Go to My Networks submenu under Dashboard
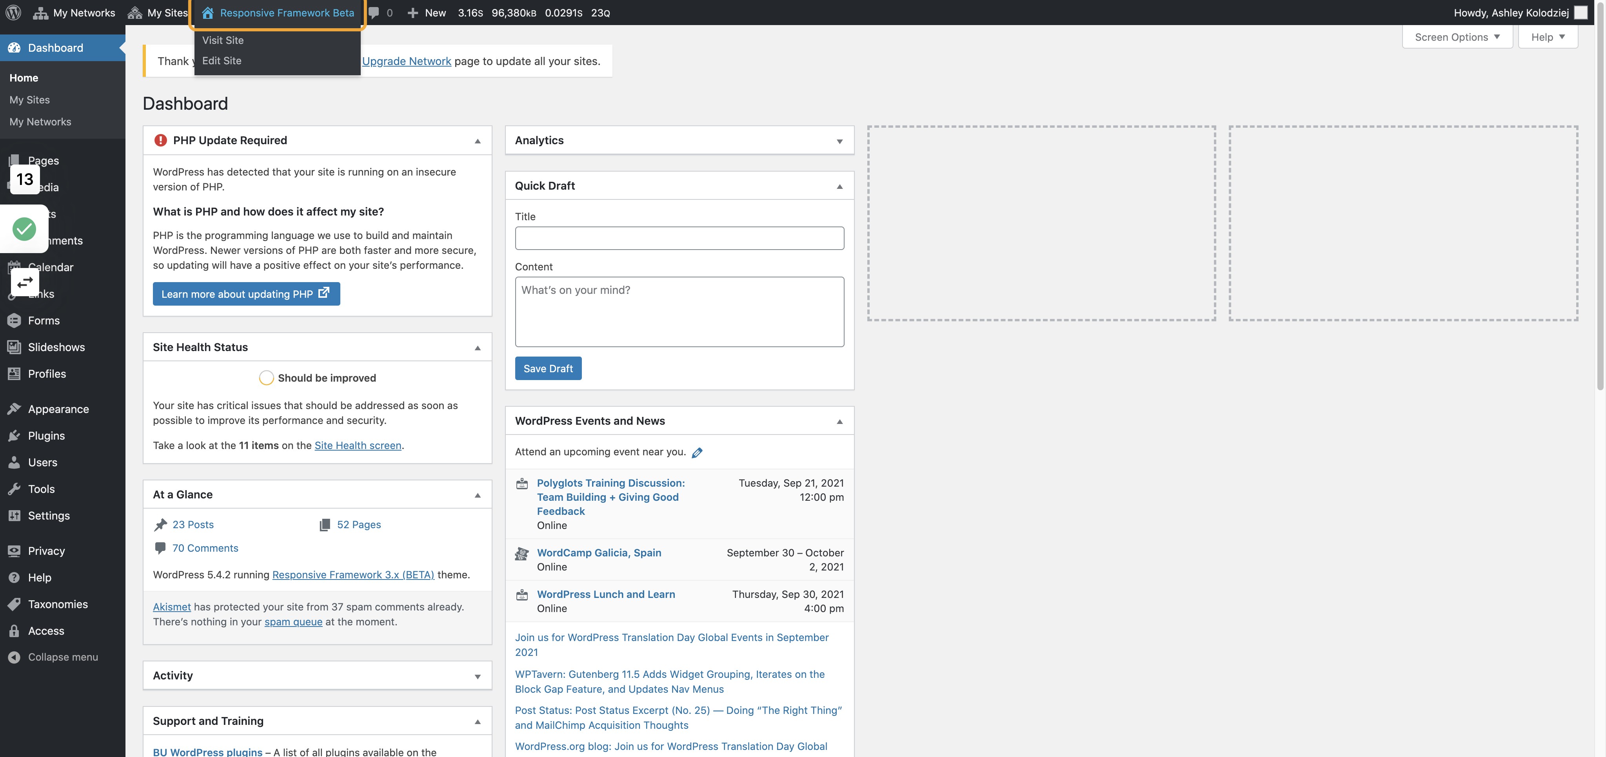Viewport: 1606px width, 757px height. 40,121
